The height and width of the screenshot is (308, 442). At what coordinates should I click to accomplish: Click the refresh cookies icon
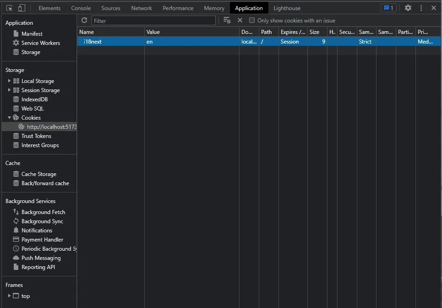pos(84,20)
